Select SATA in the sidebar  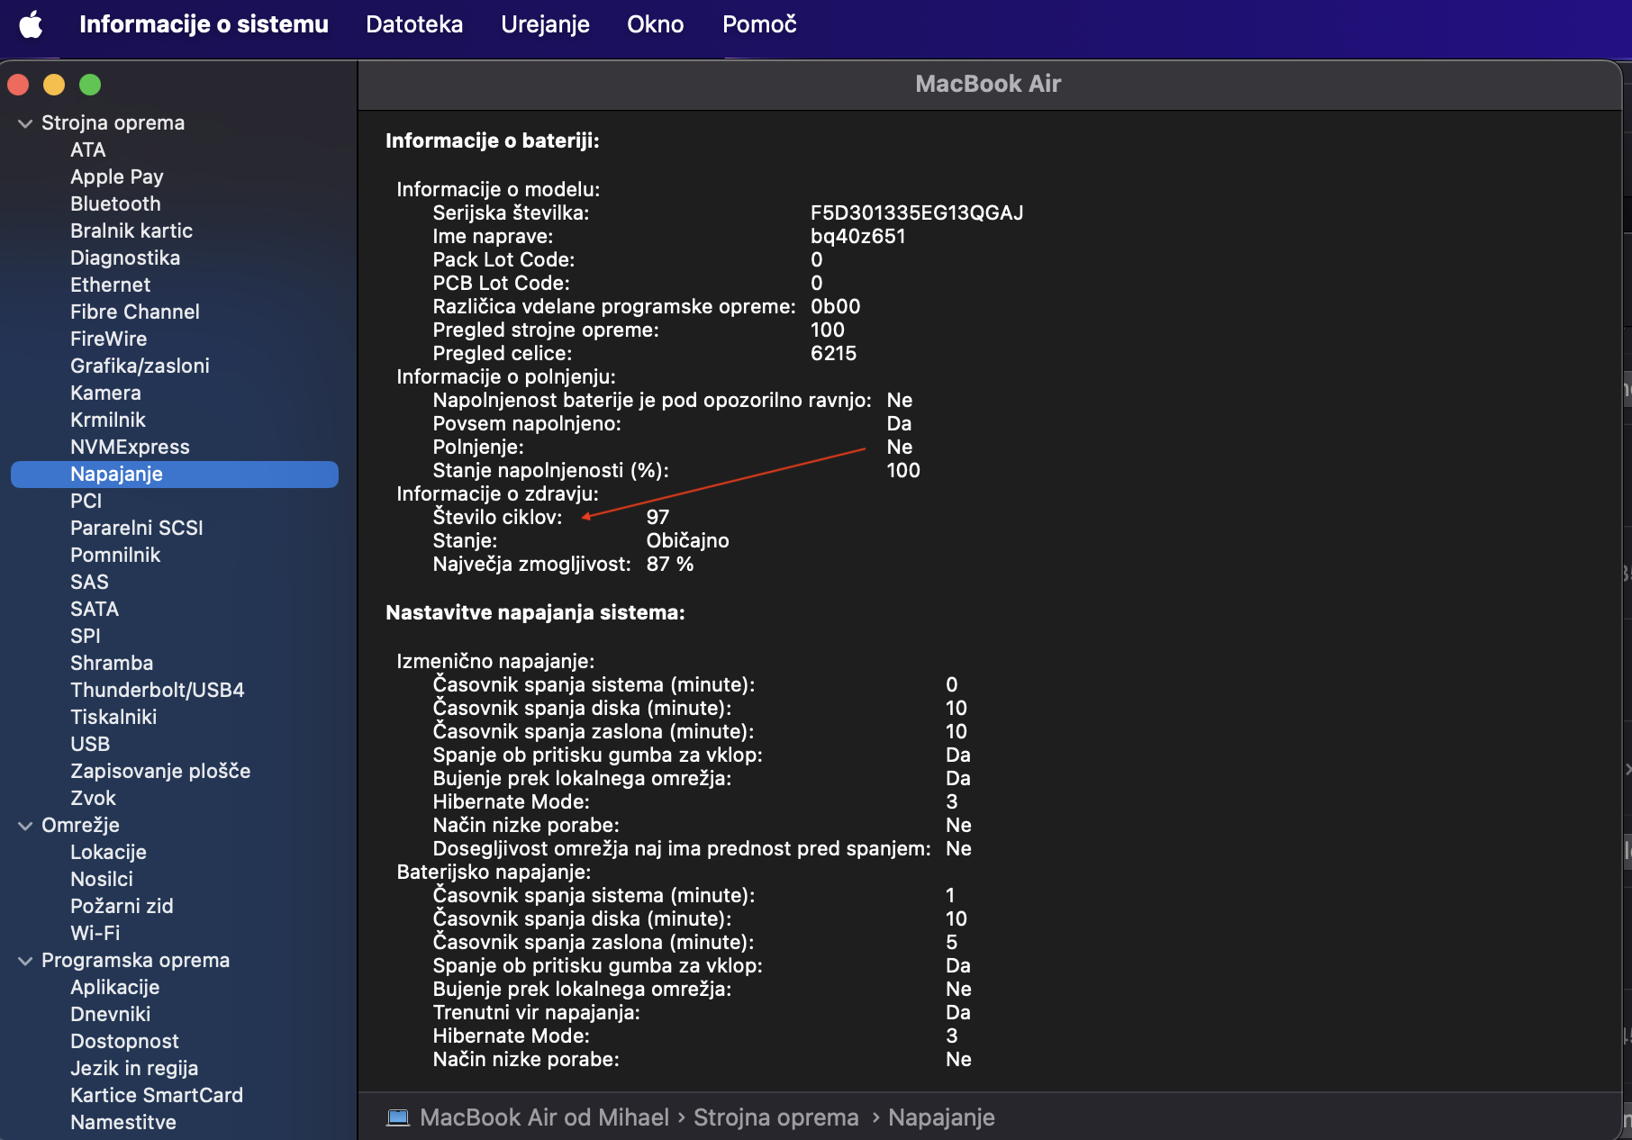click(95, 609)
